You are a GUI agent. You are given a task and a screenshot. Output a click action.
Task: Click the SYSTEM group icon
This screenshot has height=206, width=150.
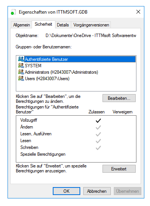click(x=21, y=65)
